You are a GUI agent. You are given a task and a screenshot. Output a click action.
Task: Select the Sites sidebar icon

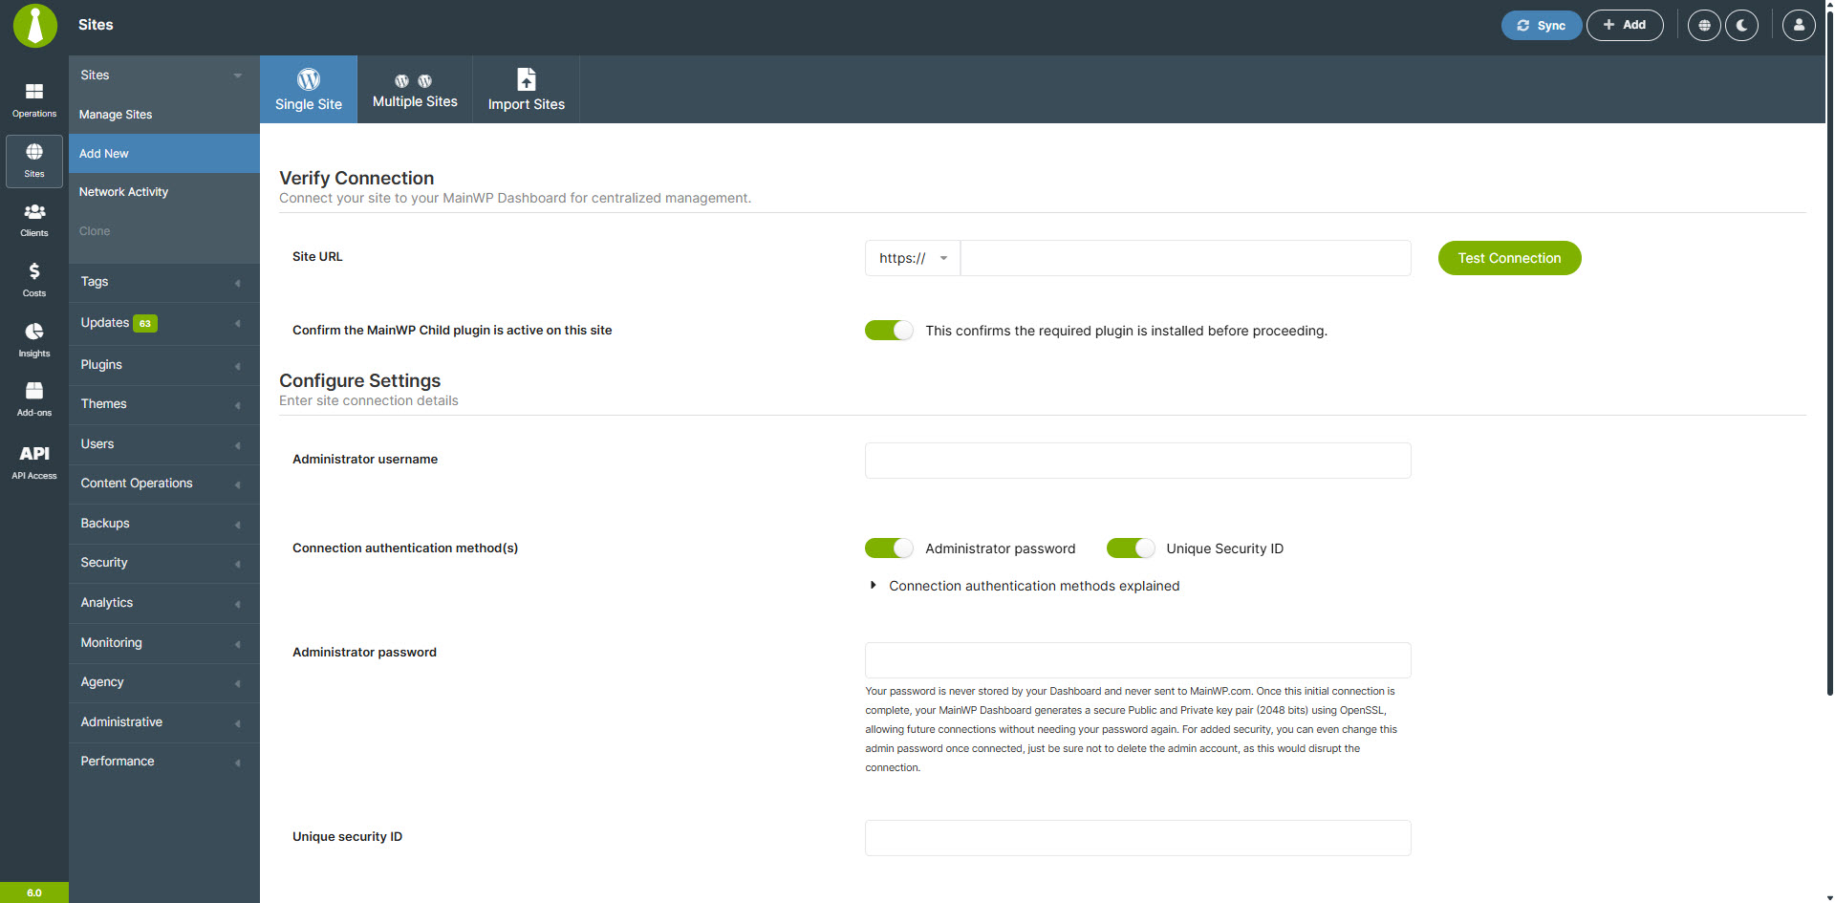pyautogui.click(x=34, y=160)
